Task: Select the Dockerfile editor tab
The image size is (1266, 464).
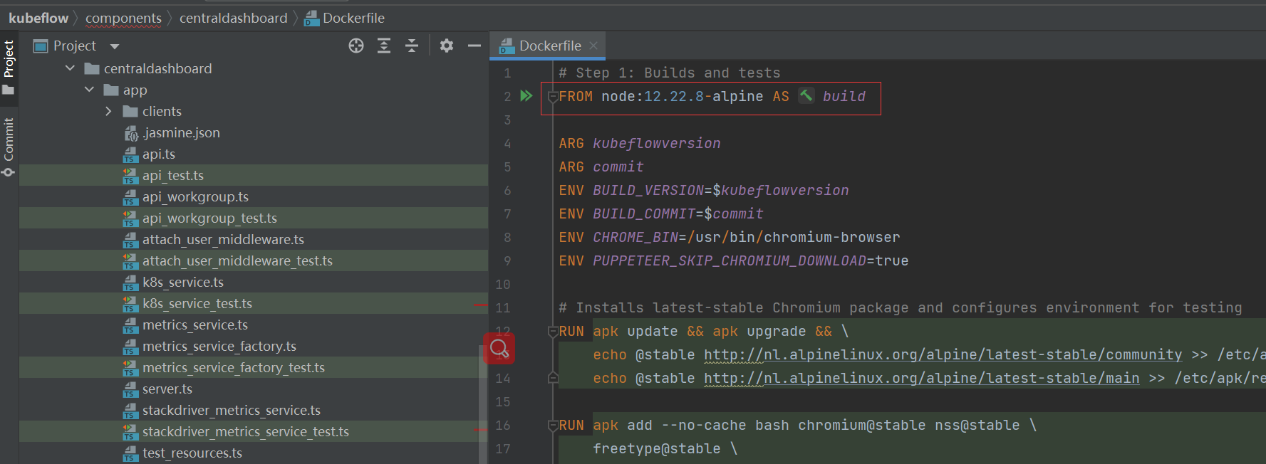Action: (549, 46)
